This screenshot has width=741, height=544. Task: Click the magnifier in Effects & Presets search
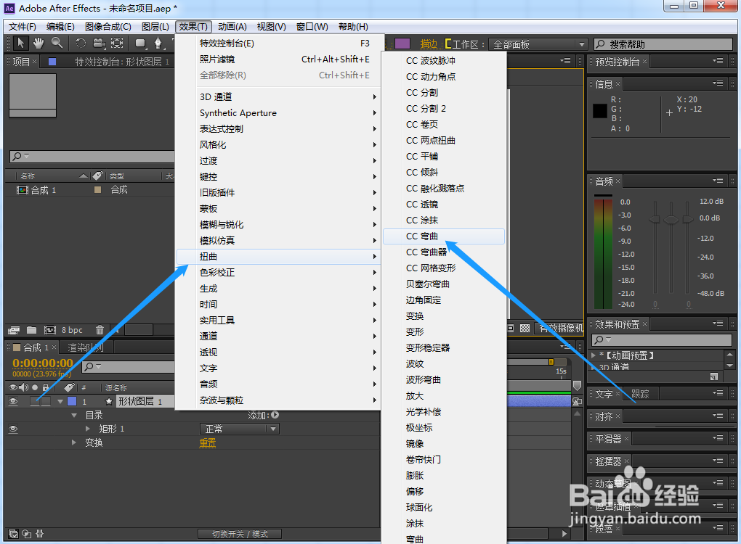(599, 339)
